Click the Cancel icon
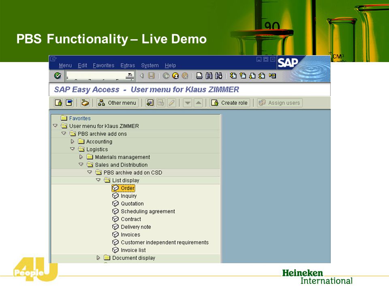389x292 pixels. tap(185, 75)
